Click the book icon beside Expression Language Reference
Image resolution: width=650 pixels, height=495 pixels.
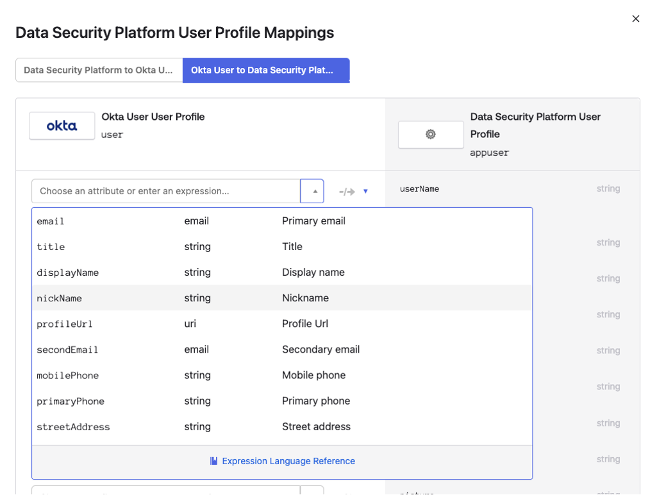tap(213, 461)
